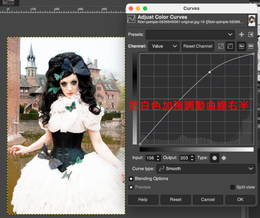Increase the Output value stepper
Viewport: 260px width, 218px height.
tap(192, 157)
